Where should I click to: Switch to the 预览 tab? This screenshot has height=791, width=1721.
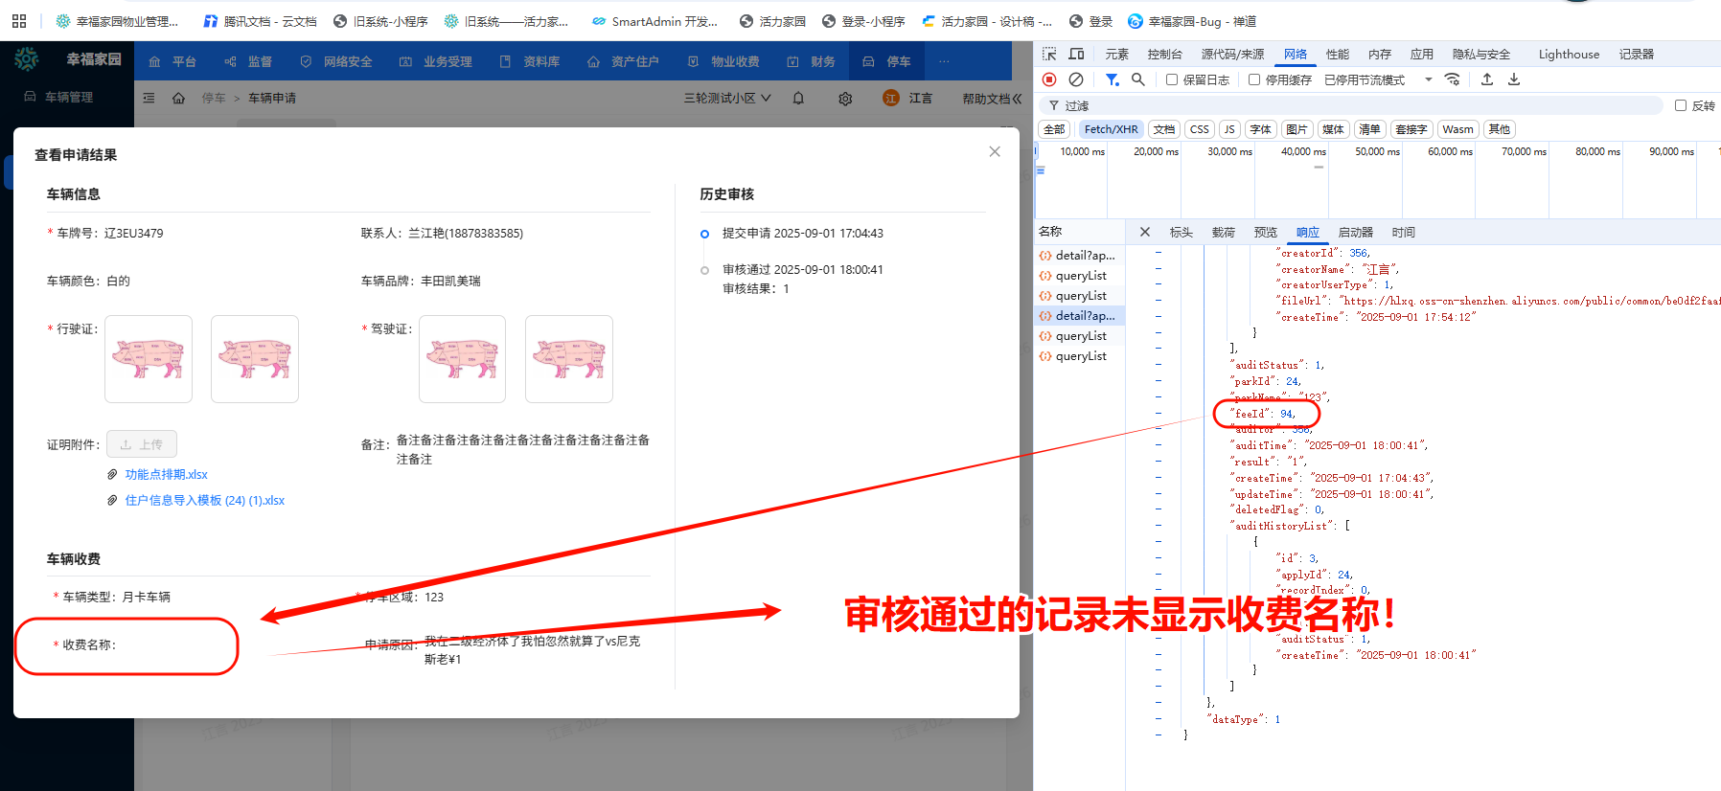pyautogui.click(x=1265, y=232)
